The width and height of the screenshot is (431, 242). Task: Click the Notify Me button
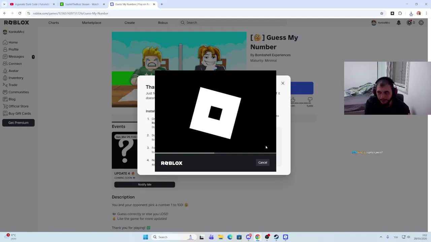(x=144, y=185)
